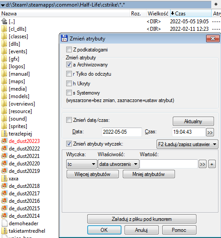Click the takietamtredhel archive icon
Viewport: 221px width, 238px height.
[x=4, y=231]
